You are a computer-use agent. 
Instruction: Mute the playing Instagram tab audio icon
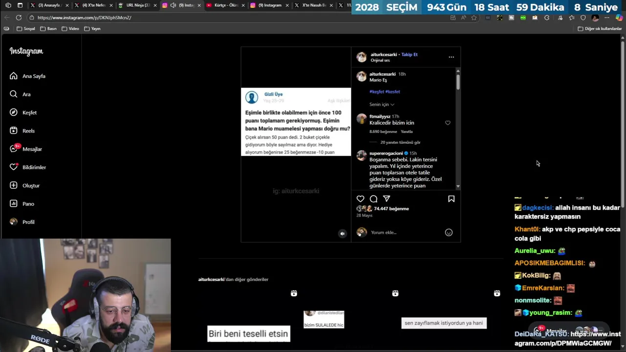(x=173, y=5)
